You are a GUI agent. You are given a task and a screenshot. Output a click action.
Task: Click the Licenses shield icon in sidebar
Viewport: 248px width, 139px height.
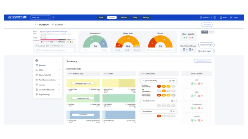point(37,85)
